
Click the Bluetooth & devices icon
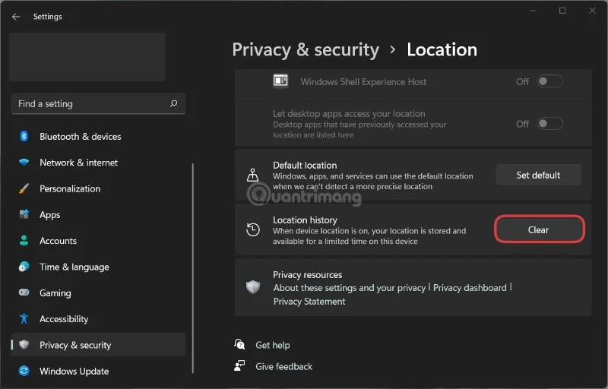pos(24,137)
